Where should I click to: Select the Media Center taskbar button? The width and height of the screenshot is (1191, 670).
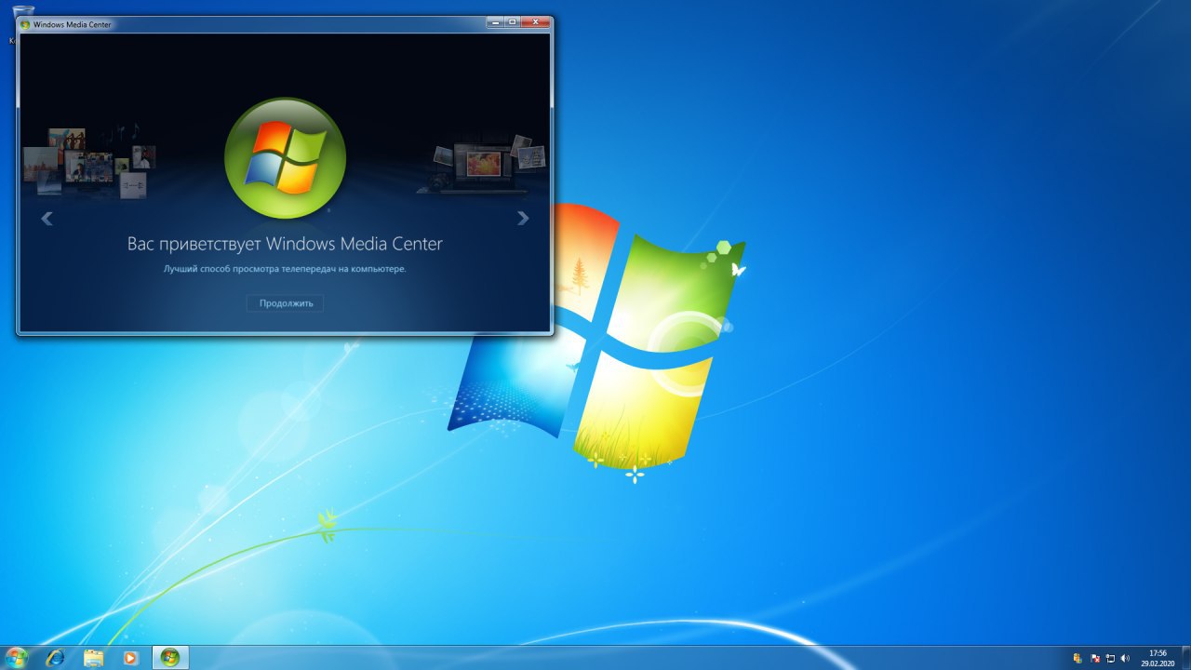(170, 658)
